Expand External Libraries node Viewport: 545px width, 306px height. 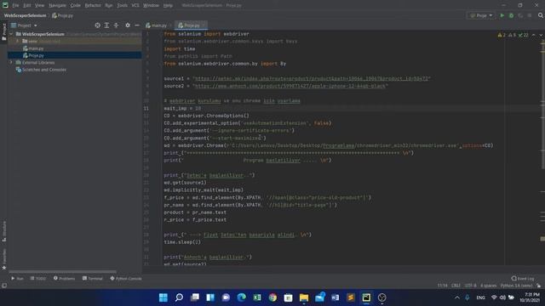tap(11, 62)
